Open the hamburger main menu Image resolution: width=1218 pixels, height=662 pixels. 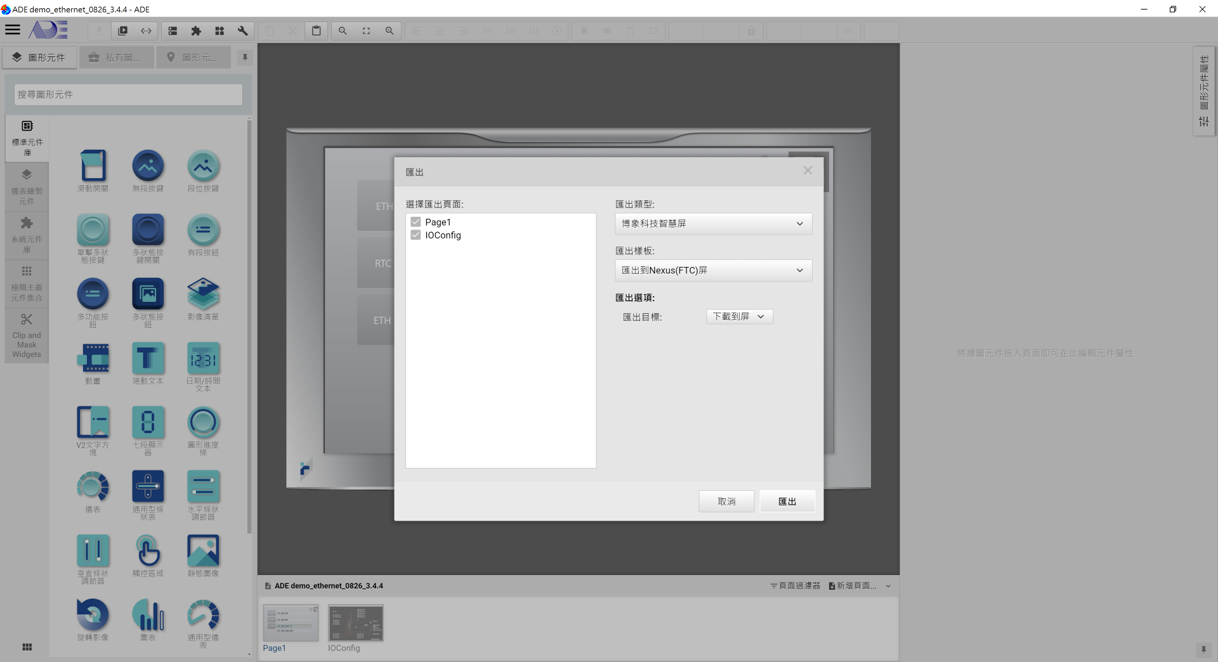coord(13,30)
